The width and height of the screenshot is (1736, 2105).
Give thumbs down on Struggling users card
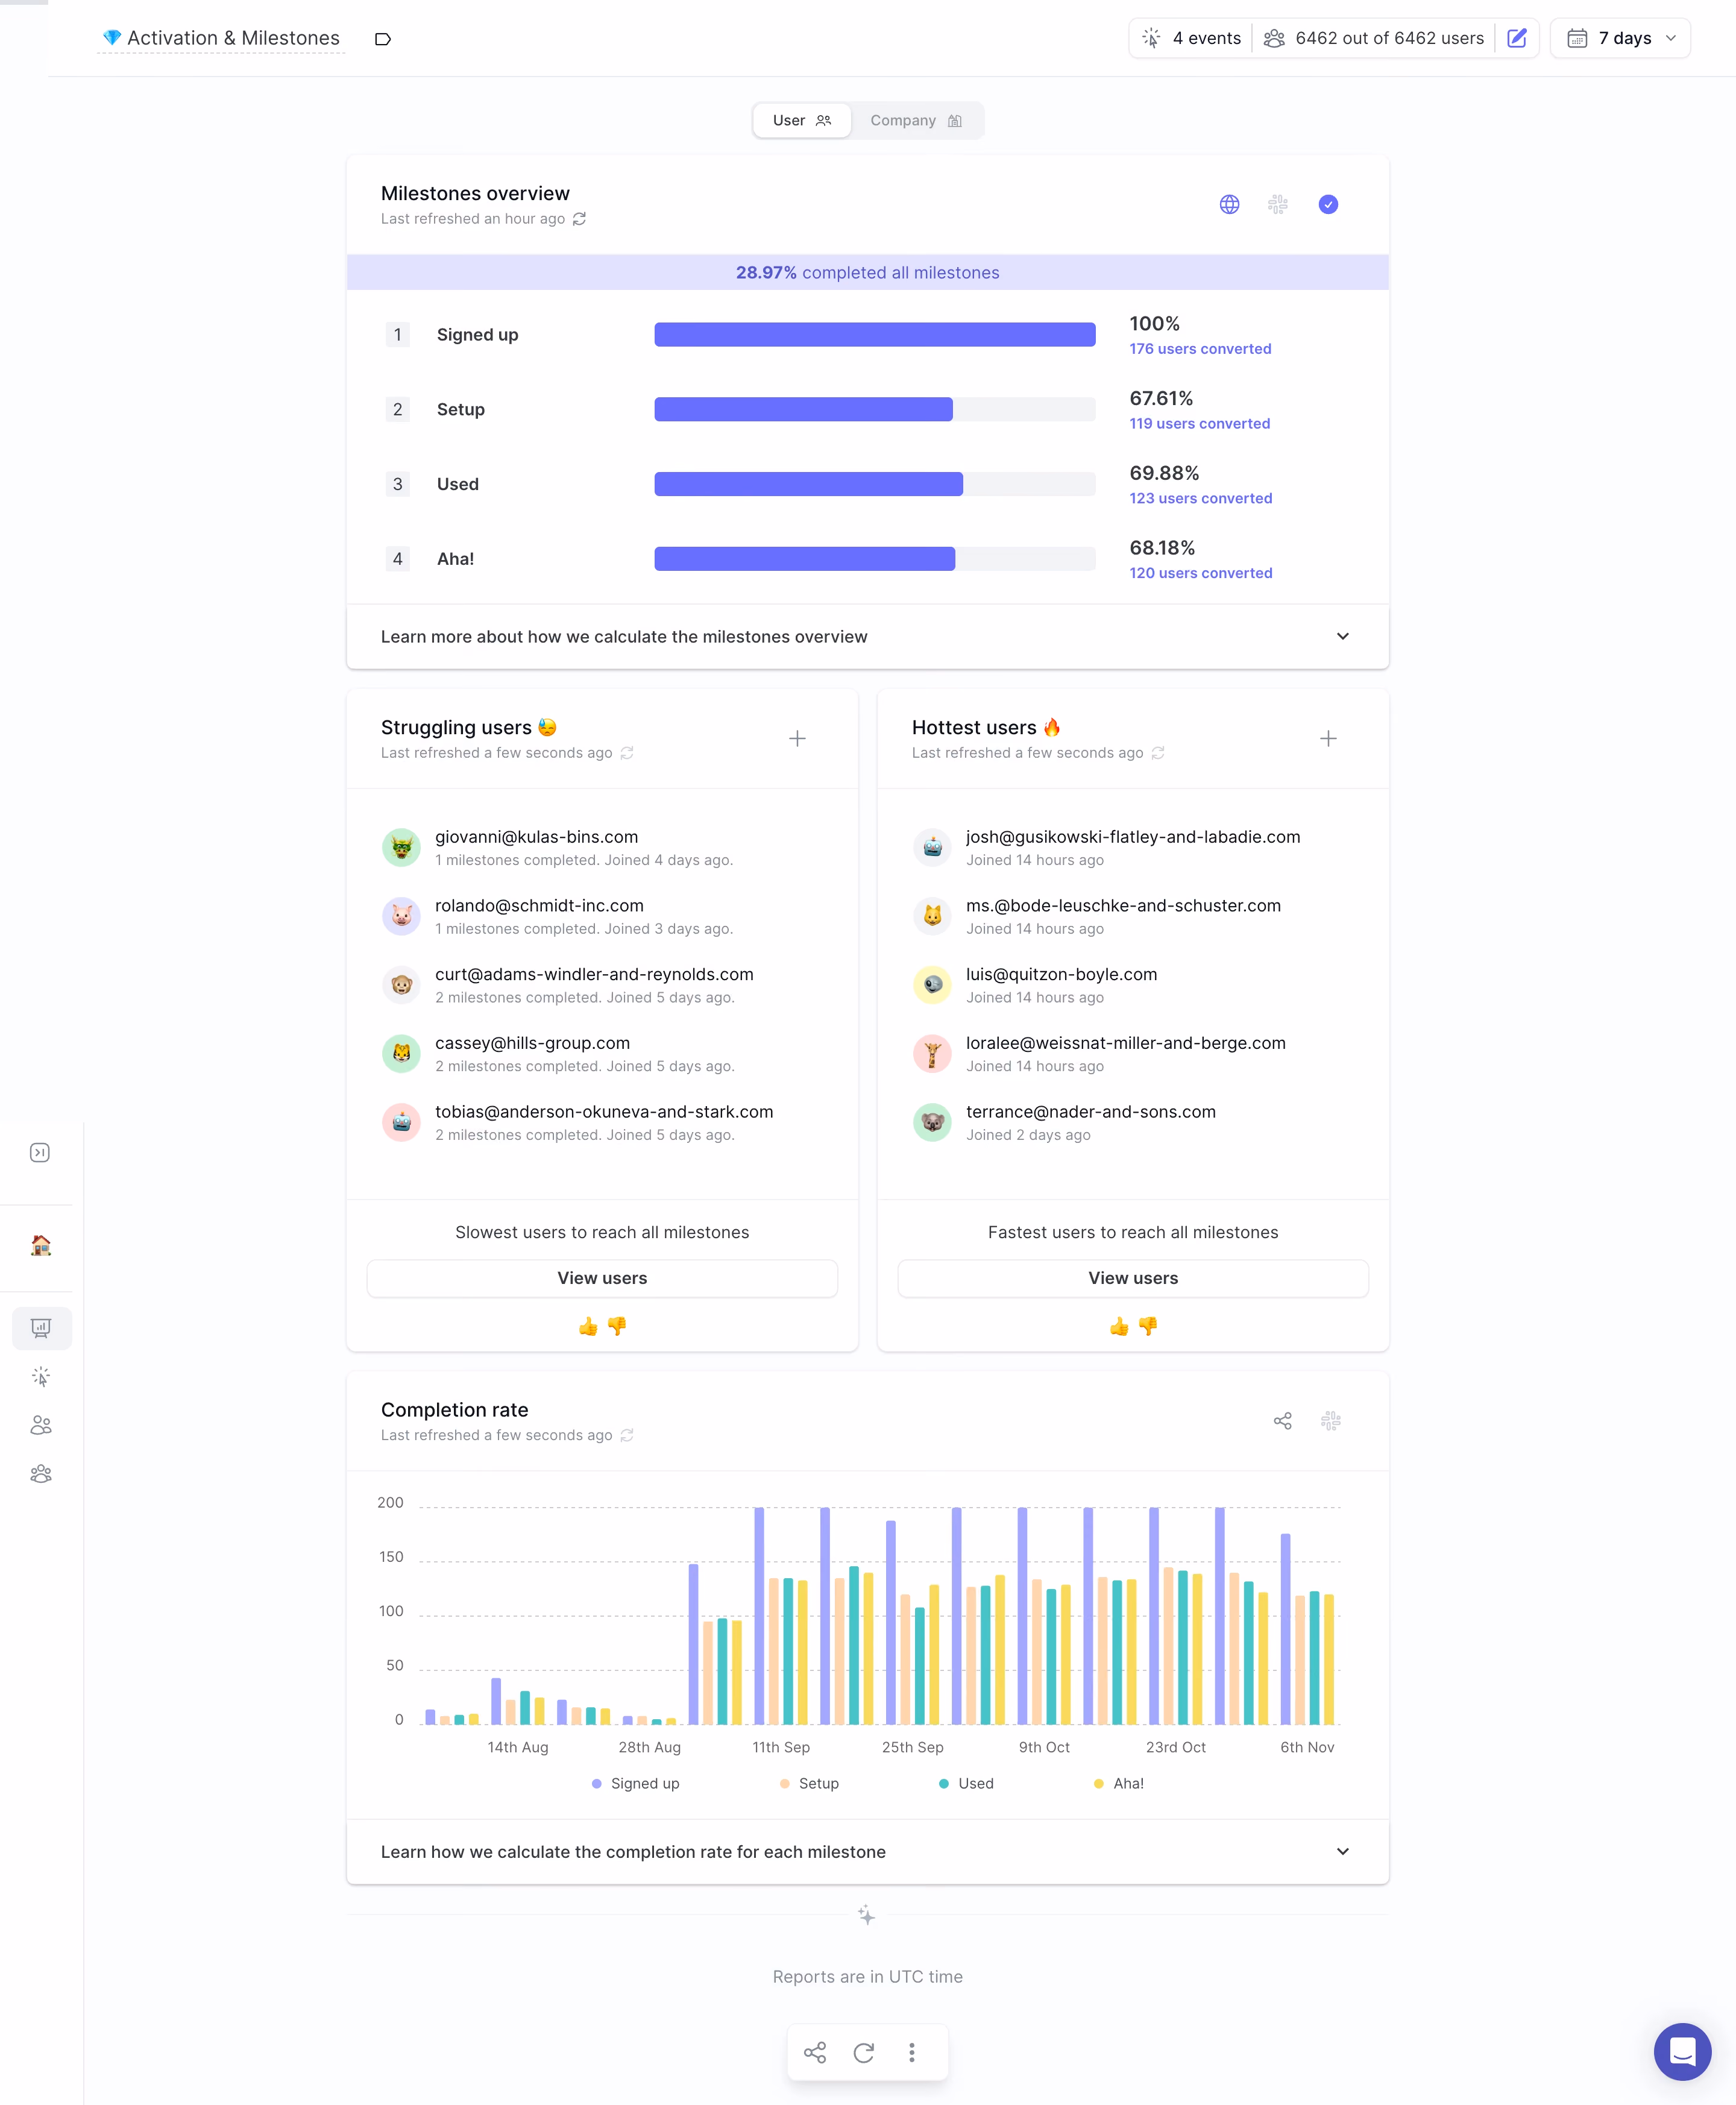[x=617, y=1327]
